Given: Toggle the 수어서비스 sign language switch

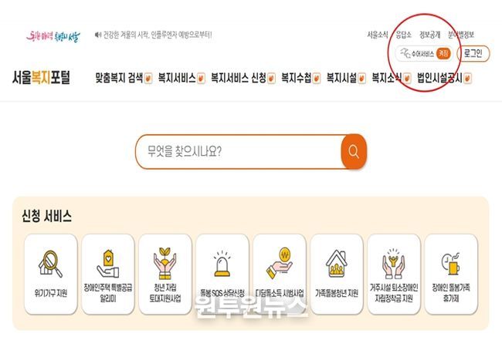Looking at the screenshot, I should [443, 53].
